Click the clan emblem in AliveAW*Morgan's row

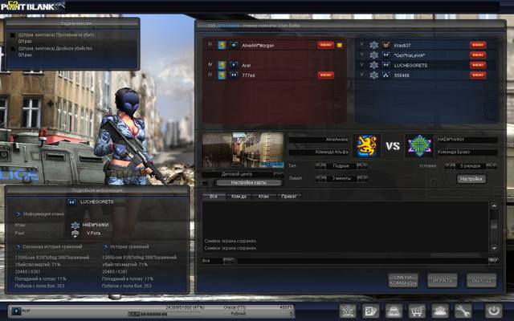point(222,45)
